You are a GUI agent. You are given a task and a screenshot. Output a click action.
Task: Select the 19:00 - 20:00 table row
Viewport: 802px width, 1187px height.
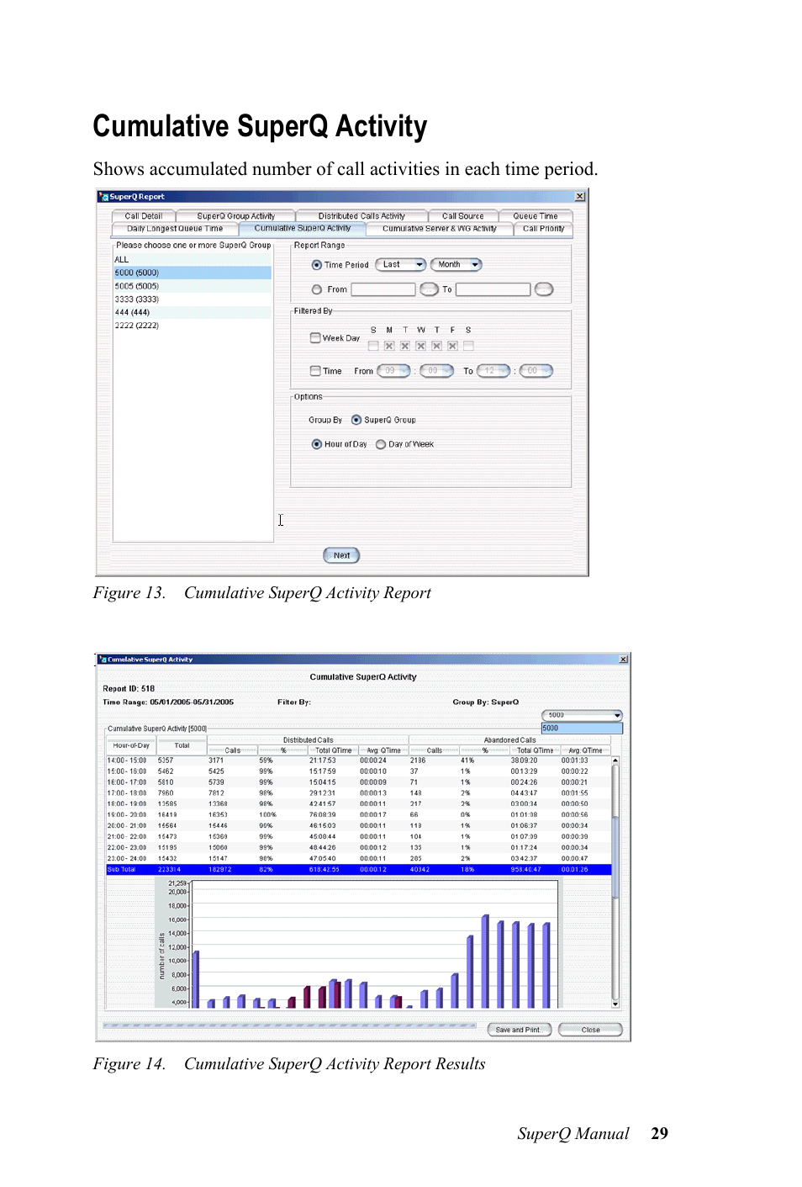point(358,815)
